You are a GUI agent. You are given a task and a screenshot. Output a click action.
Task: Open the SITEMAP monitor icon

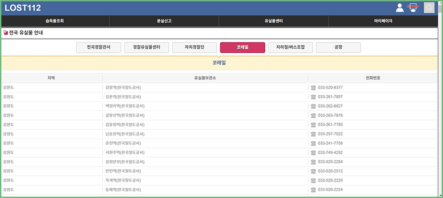coord(414,8)
